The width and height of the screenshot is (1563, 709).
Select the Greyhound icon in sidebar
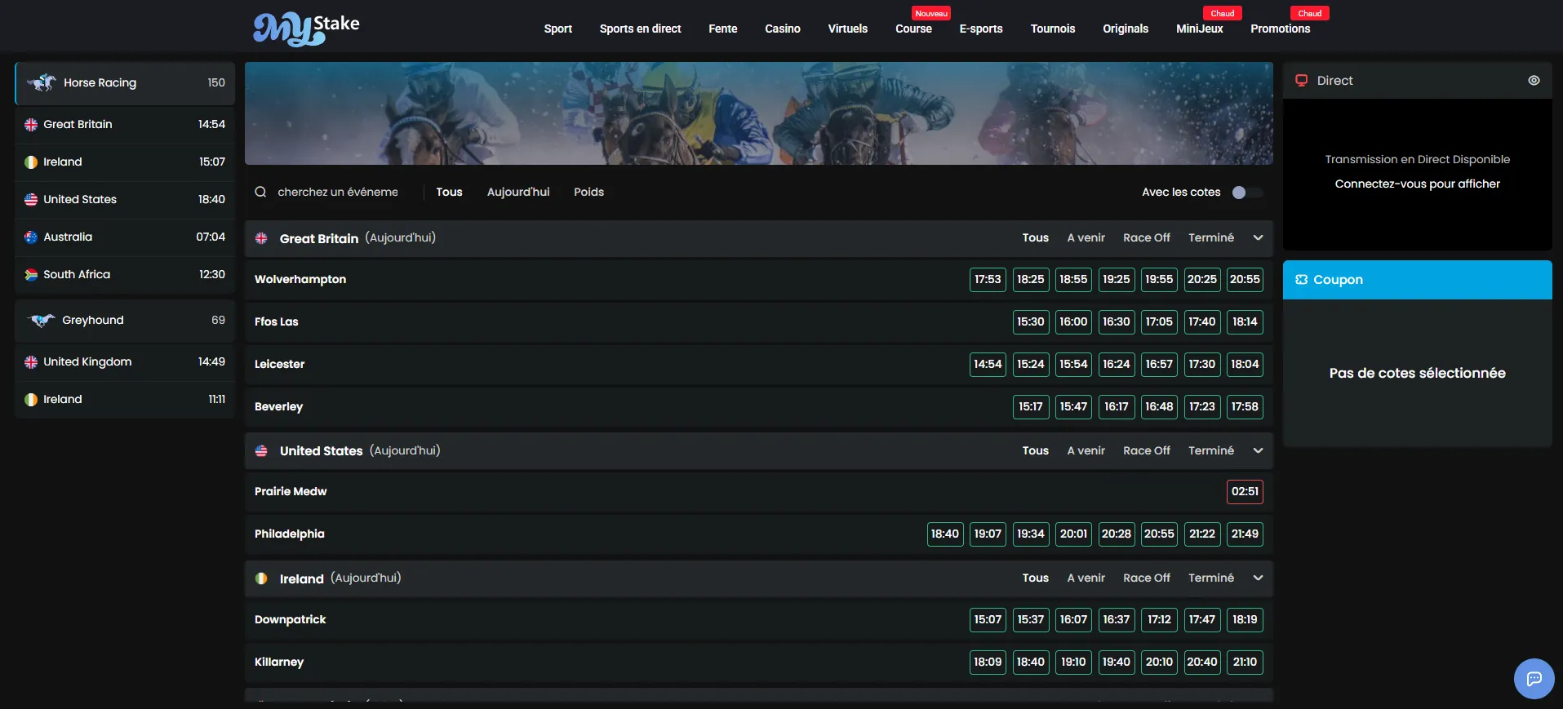click(x=41, y=320)
